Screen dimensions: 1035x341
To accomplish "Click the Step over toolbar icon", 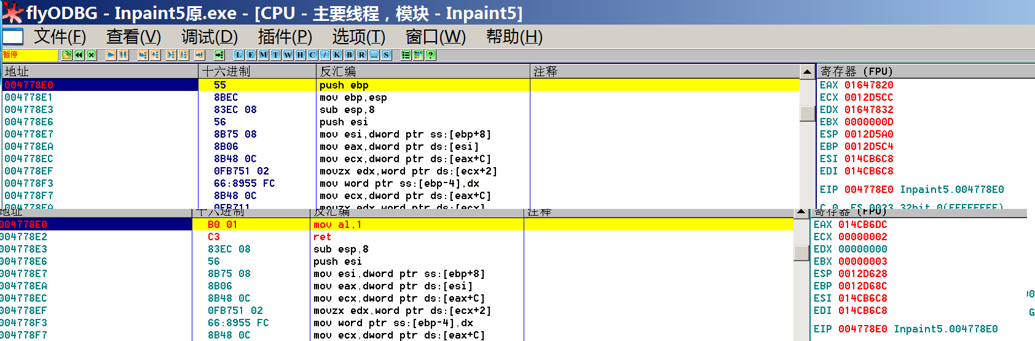I will click(155, 55).
